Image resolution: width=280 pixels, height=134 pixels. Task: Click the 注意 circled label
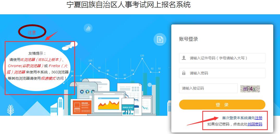click(x=32, y=32)
